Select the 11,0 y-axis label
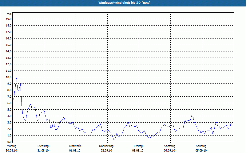 (x=9, y=71)
